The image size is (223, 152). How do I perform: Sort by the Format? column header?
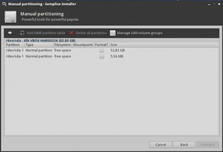(x=101, y=45)
